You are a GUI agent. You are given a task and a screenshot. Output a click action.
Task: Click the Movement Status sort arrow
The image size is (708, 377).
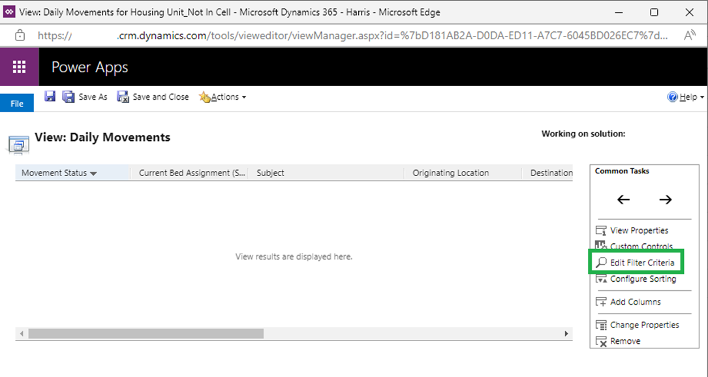(93, 173)
